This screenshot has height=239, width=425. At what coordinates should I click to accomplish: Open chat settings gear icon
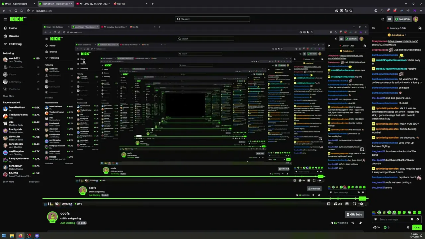408,227
